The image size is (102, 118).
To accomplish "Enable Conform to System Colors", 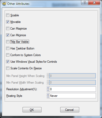I will pyautogui.click(x=8, y=55).
